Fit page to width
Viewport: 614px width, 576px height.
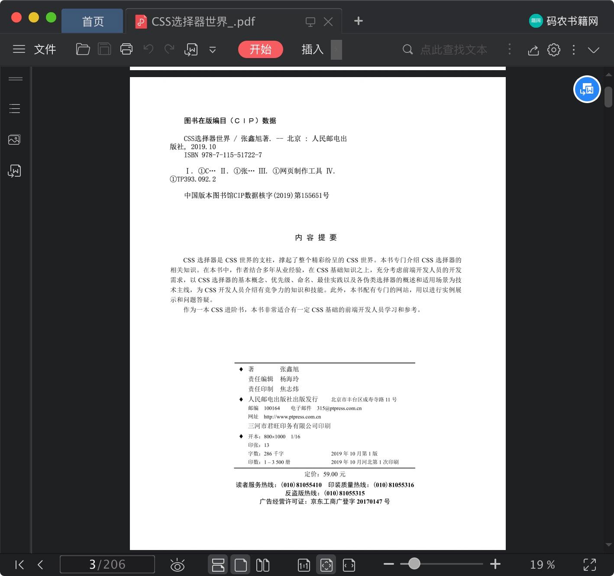349,564
